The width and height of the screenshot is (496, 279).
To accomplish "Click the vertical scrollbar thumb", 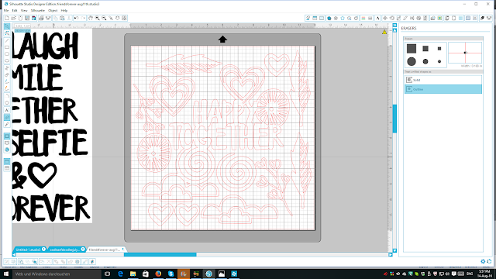I will coord(394,119).
